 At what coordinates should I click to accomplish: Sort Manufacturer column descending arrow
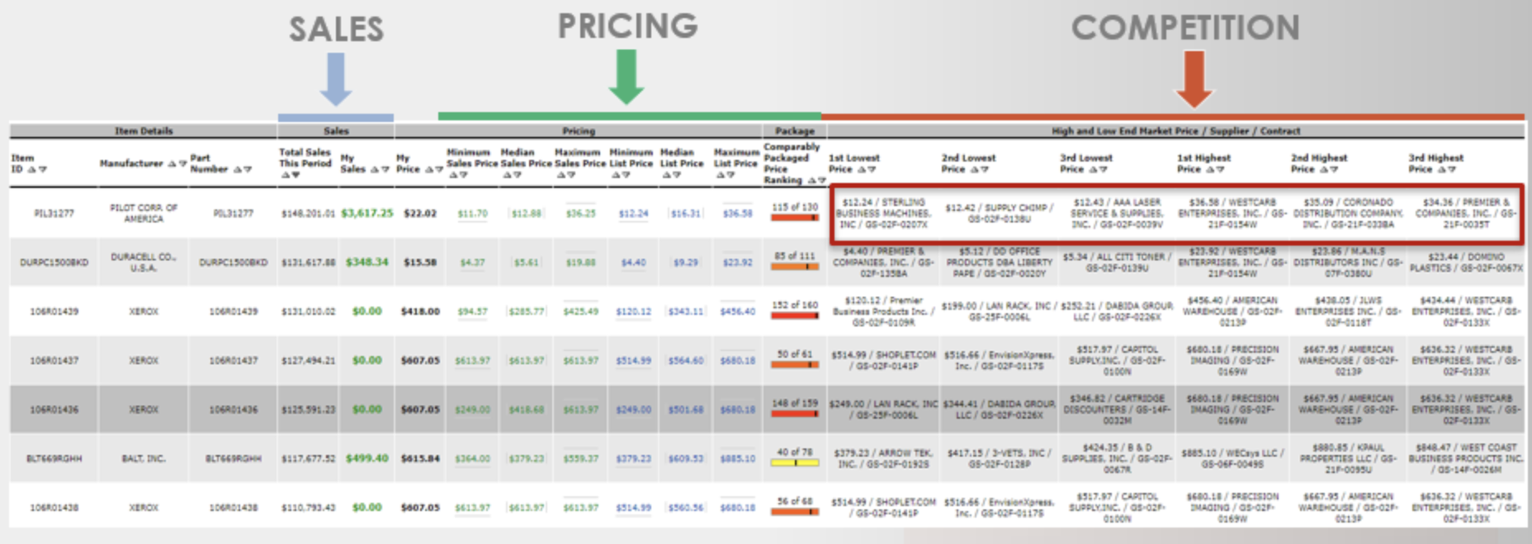pyautogui.click(x=182, y=164)
